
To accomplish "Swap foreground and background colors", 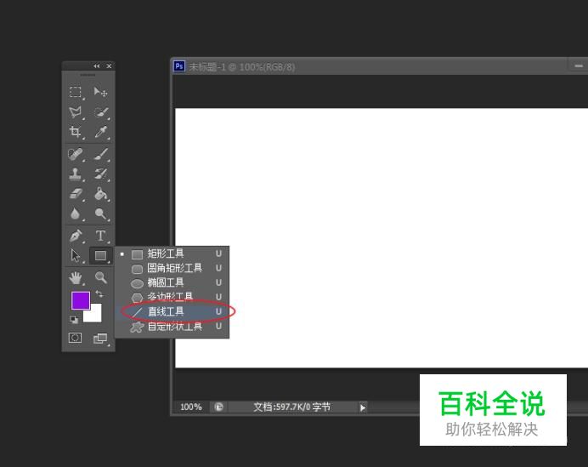I will (99, 294).
